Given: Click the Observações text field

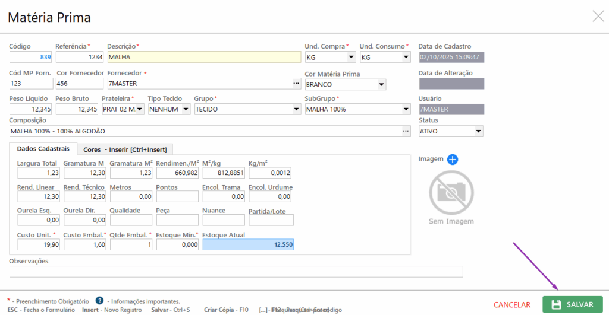Looking at the screenshot, I should pos(236,272).
